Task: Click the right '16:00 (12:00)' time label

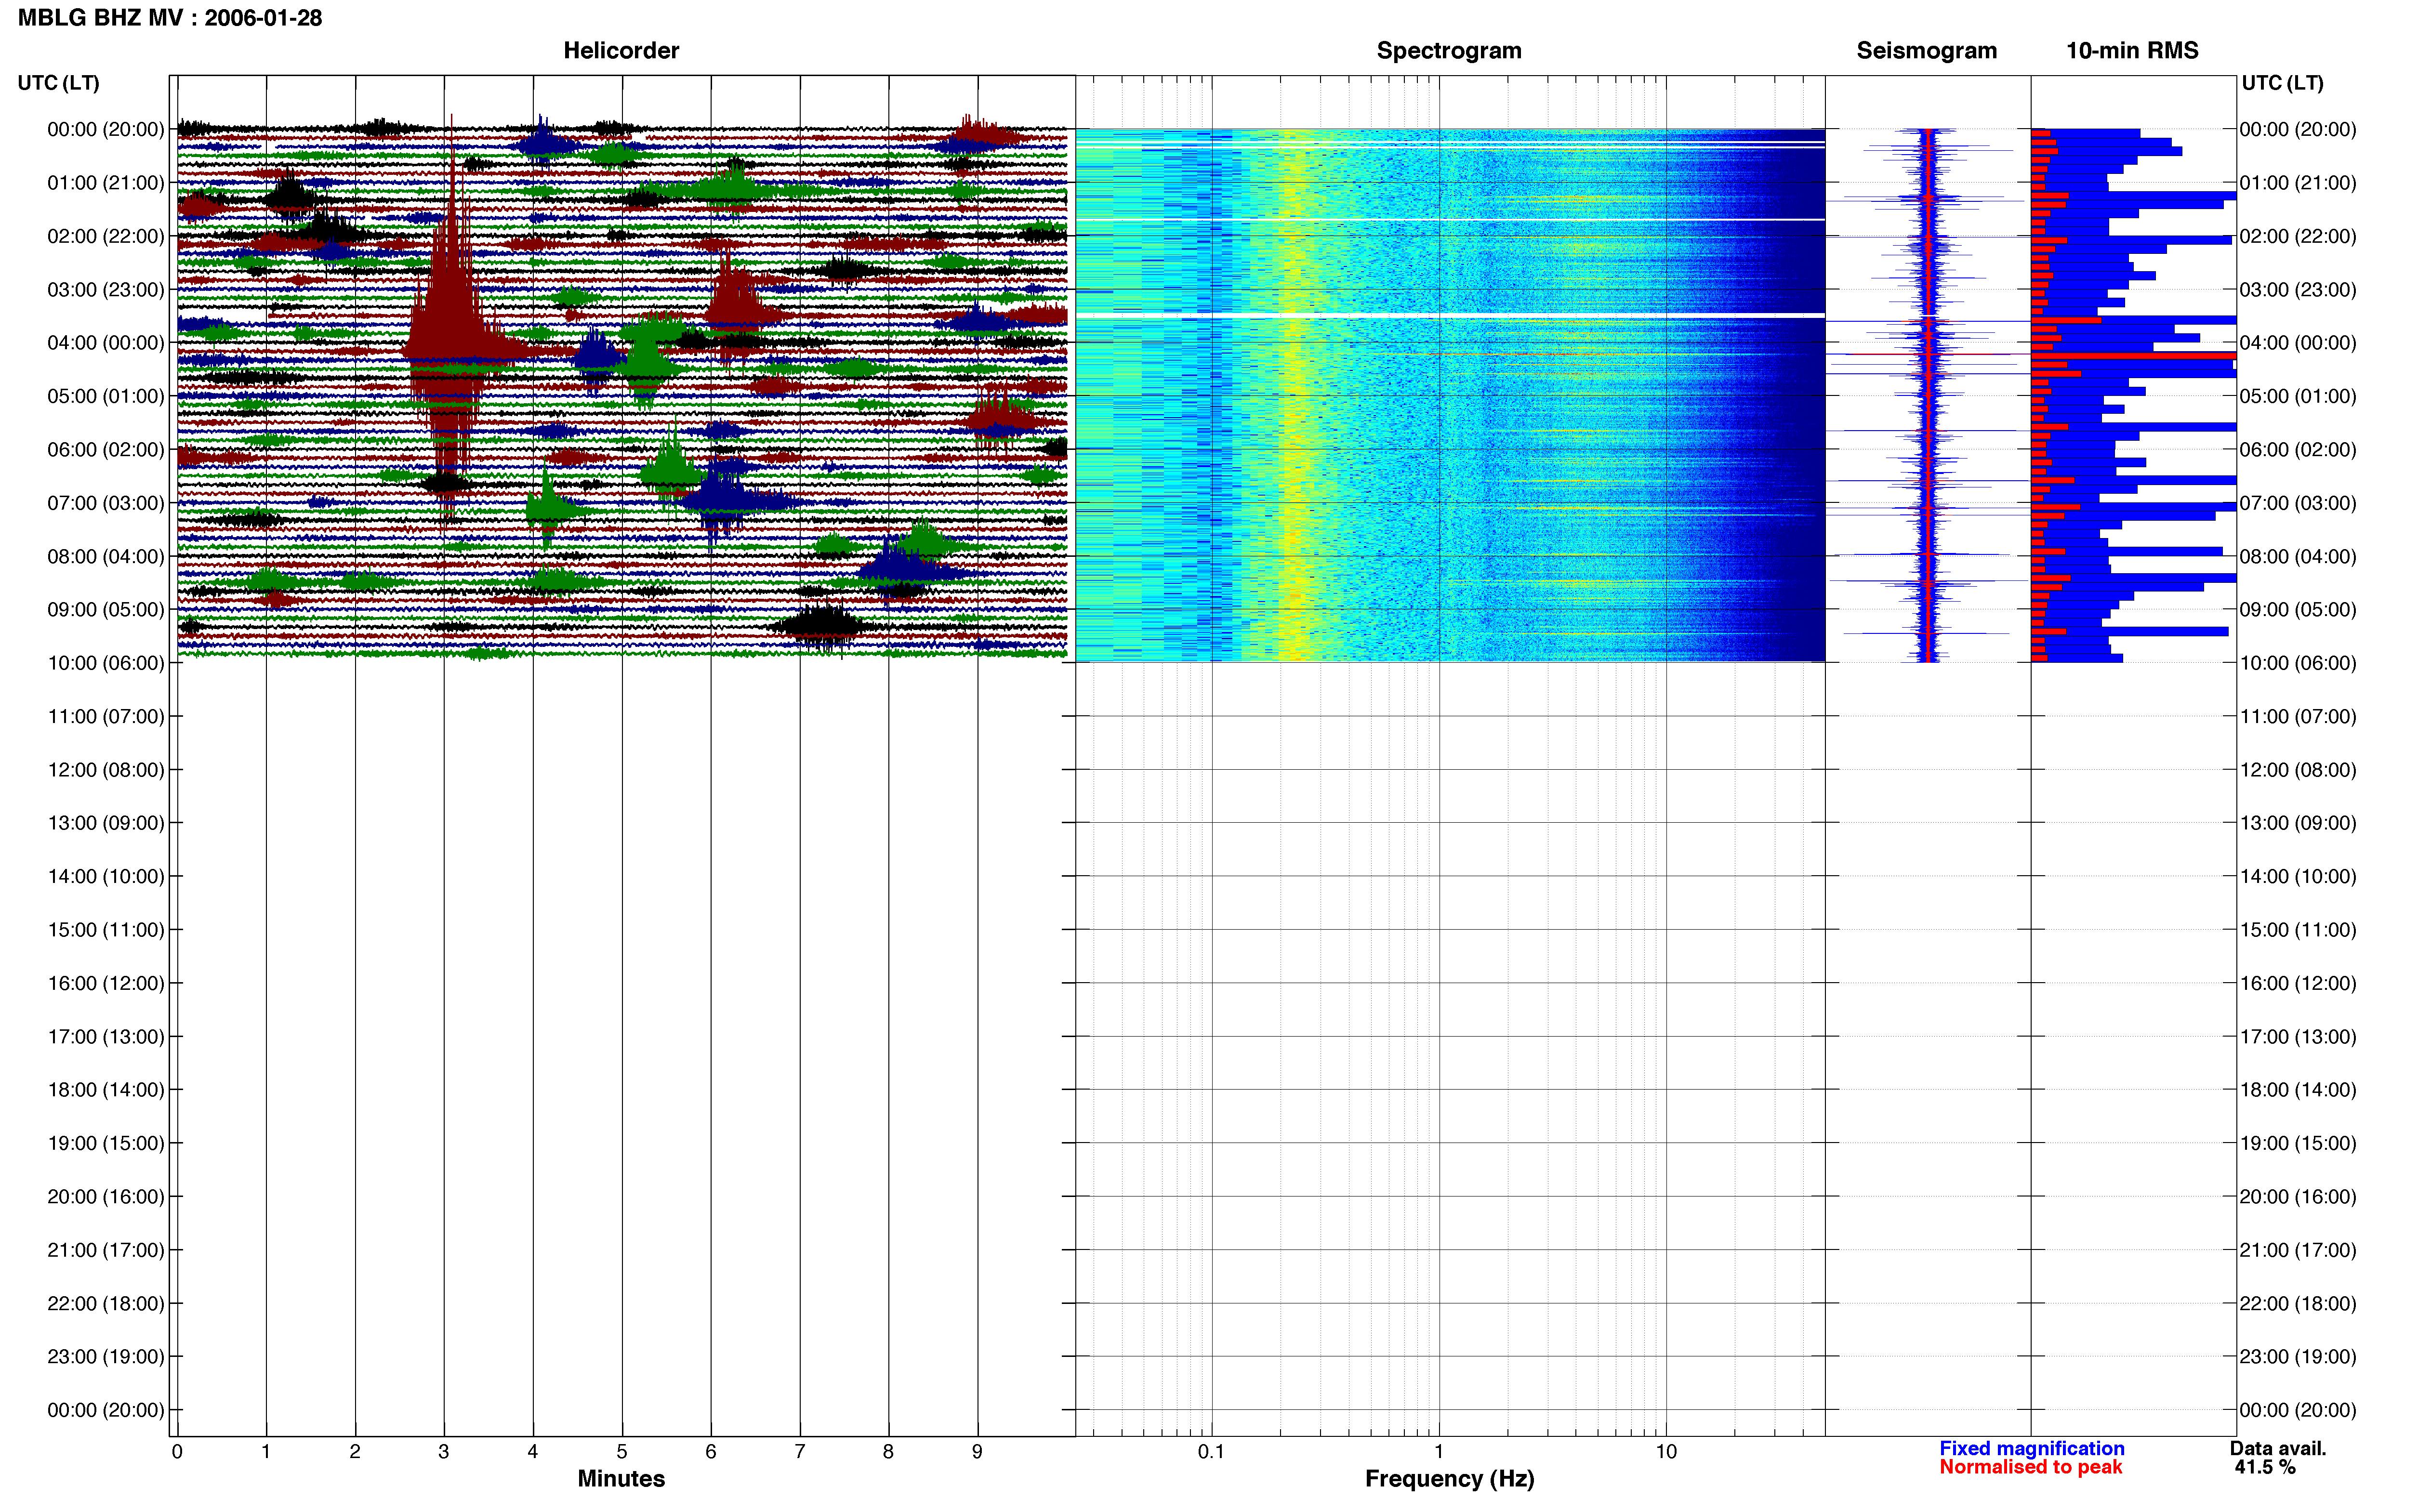Action: coord(2298,983)
